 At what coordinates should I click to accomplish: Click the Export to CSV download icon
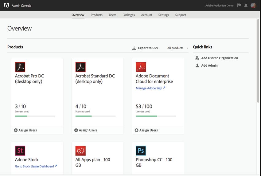pyautogui.click(x=134, y=48)
